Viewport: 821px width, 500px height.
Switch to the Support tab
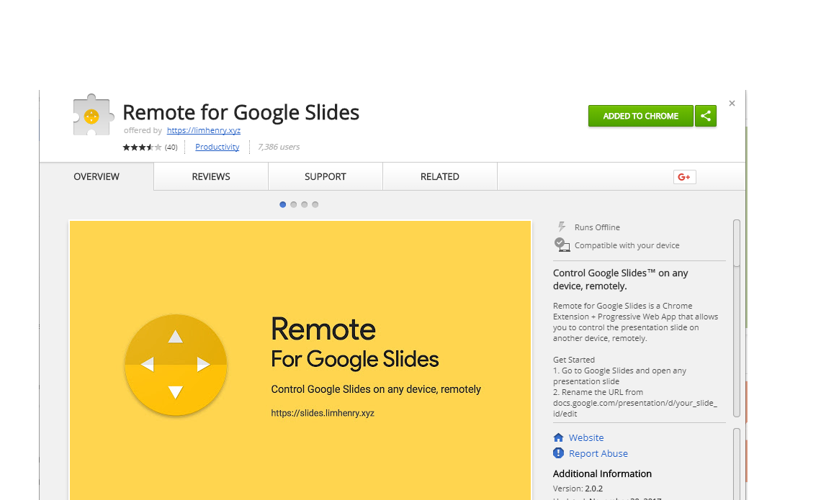coord(325,177)
